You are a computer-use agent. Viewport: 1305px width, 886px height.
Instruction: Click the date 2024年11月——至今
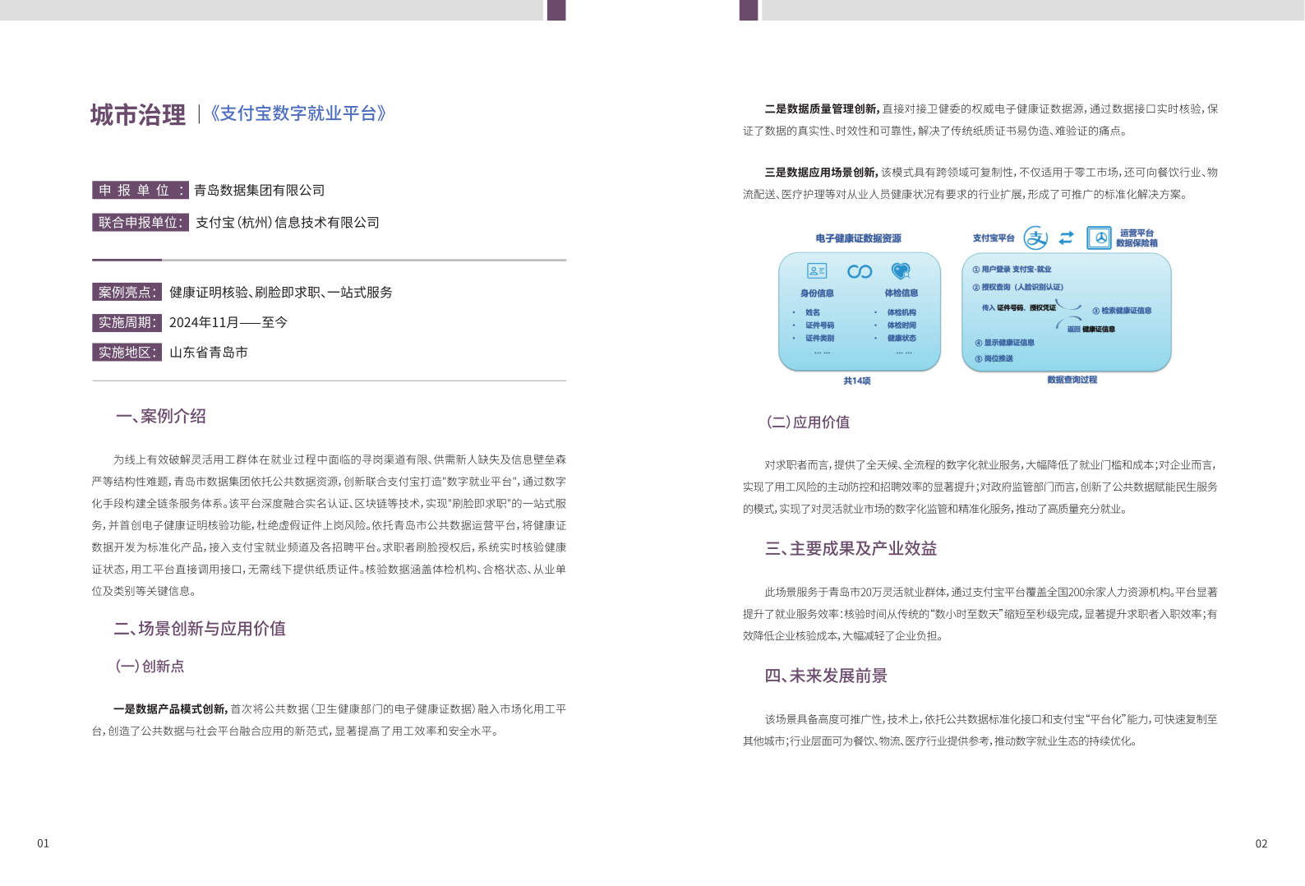coord(228,323)
